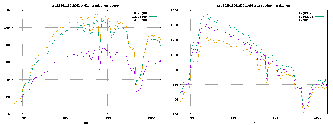
Task: Click the 100 y-axis tick label
Action: click(7, 28)
